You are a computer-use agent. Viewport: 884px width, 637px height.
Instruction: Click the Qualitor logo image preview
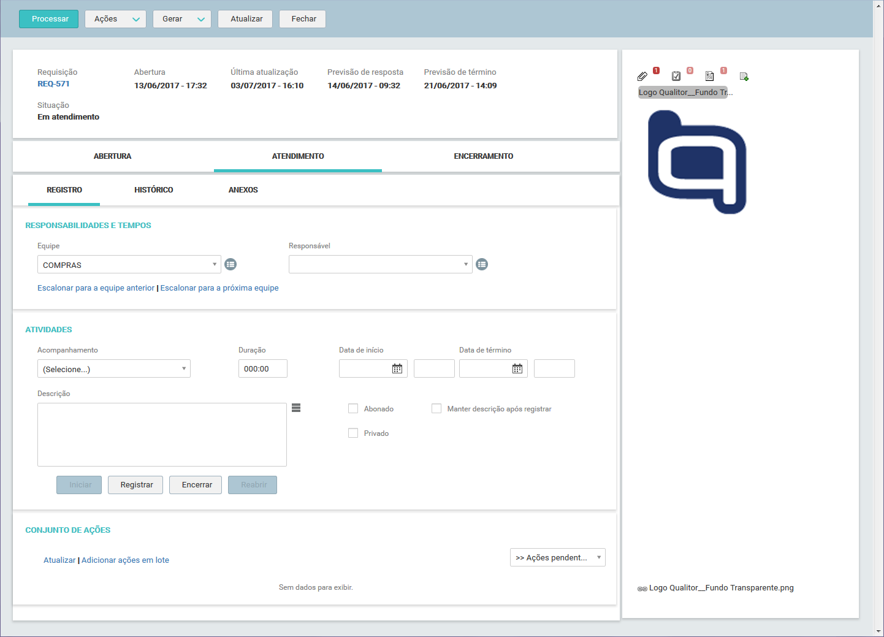(x=697, y=162)
